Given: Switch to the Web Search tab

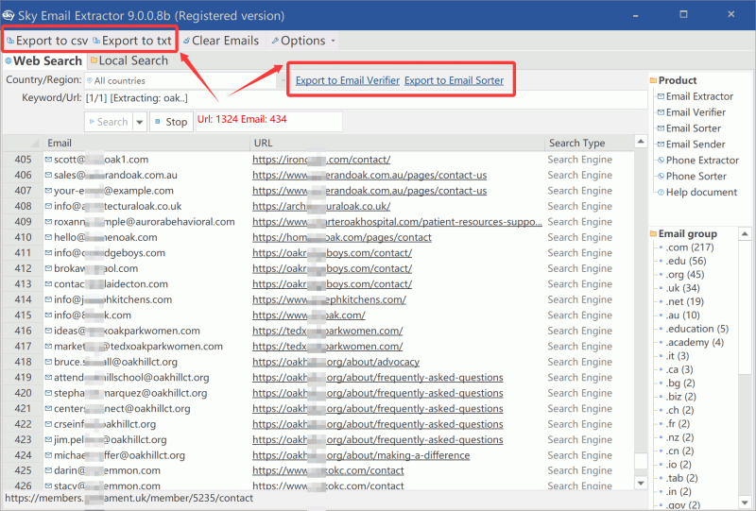Looking at the screenshot, I should [x=43, y=60].
